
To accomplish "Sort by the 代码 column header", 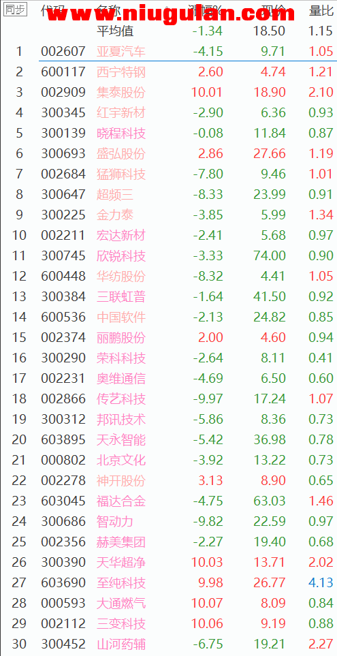I will tap(52, 10).
